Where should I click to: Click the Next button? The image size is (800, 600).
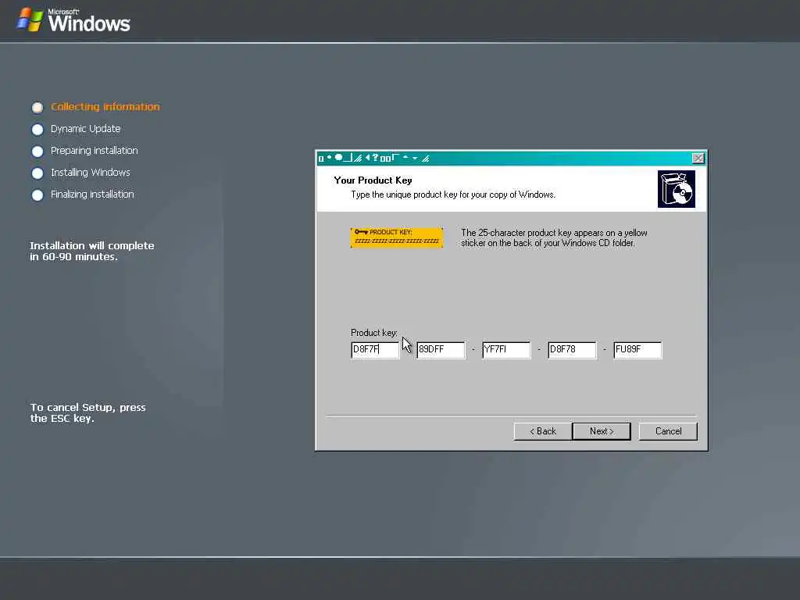601,431
